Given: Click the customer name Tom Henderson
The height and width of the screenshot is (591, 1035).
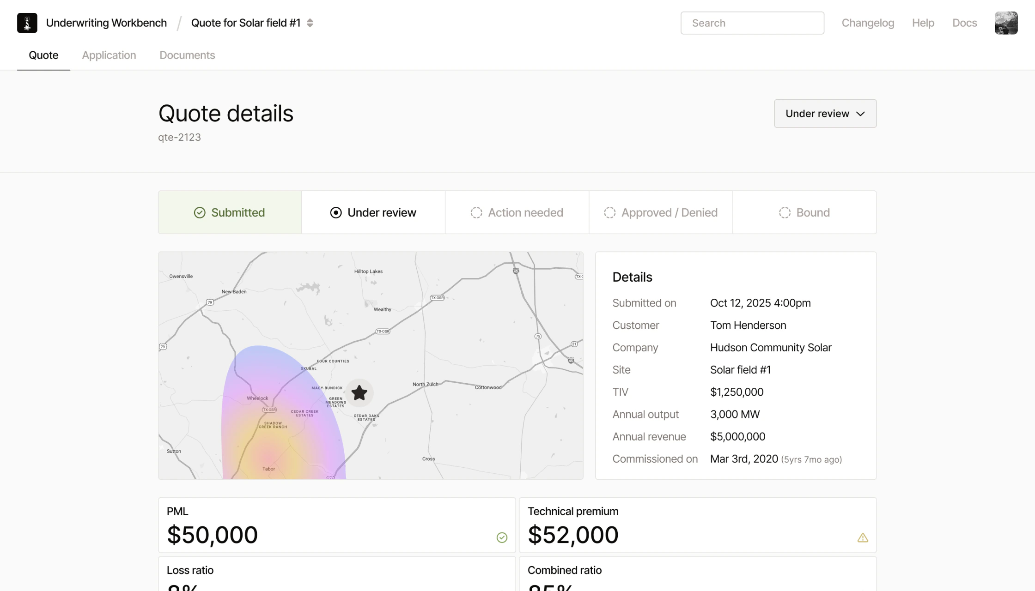Looking at the screenshot, I should [x=748, y=326].
